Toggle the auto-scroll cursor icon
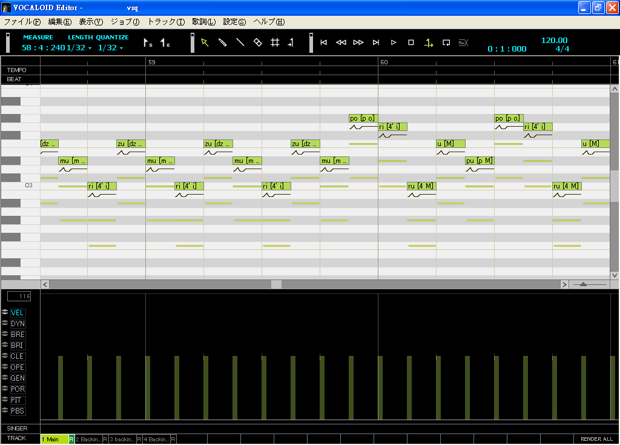The width and height of the screenshot is (620, 445). [428, 43]
